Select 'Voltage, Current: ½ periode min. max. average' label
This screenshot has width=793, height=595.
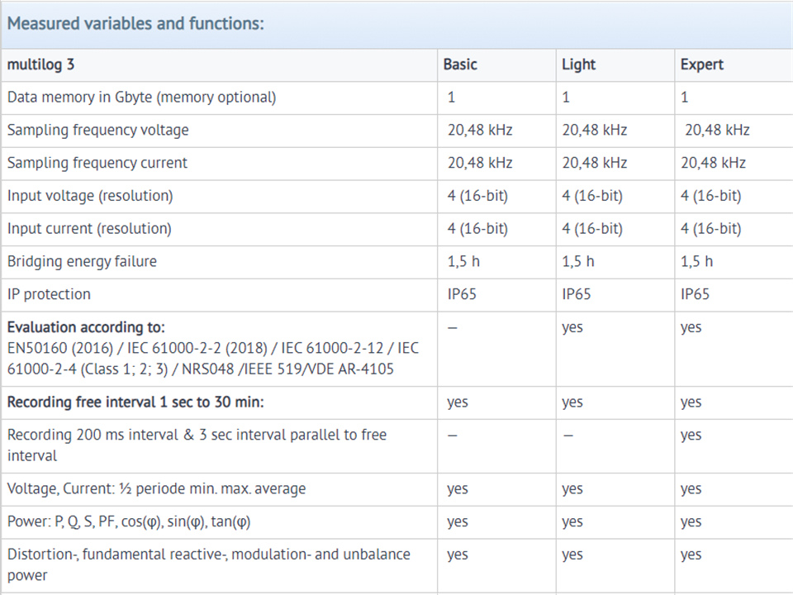(x=157, y=488)
